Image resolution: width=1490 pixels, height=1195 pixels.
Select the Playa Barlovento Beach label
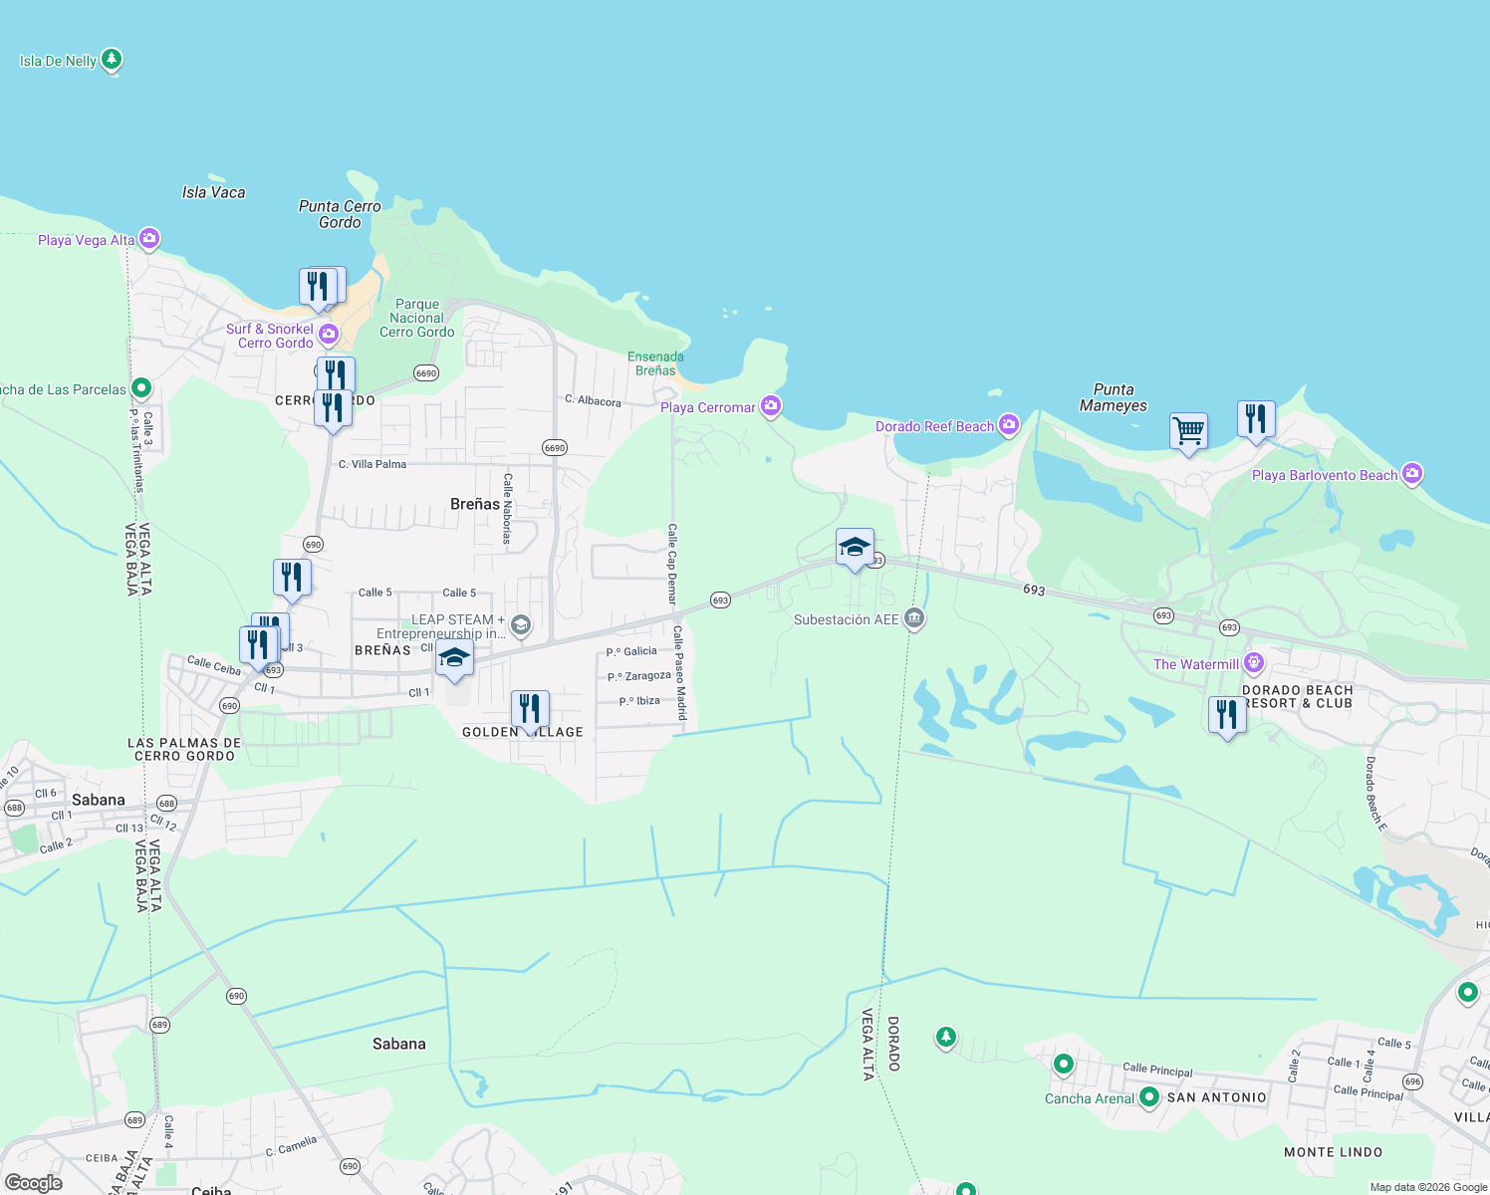click(1325, 475)
